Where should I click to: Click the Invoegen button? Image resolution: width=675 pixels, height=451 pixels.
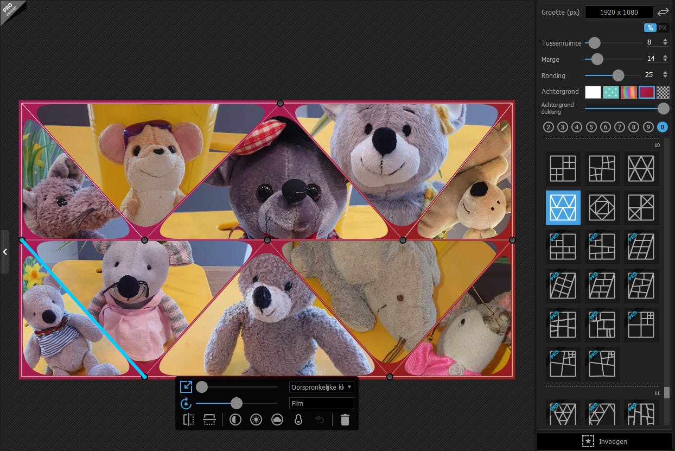(x=604, y=441)
